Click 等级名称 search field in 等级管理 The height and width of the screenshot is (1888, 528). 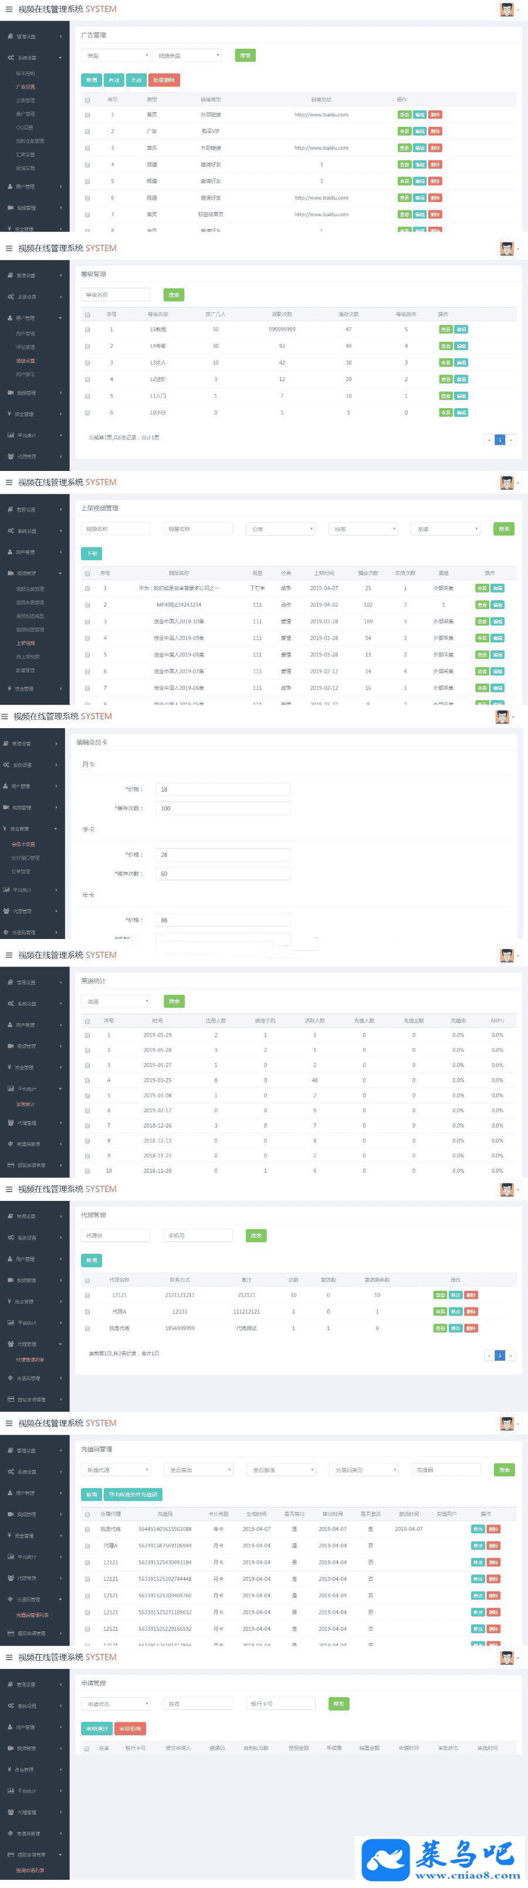pyautogui.click(x=116, y=295)
